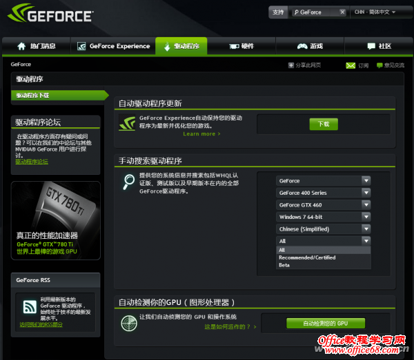Click the 意见交流 feedback bubble icon

(x=379, y=65)
